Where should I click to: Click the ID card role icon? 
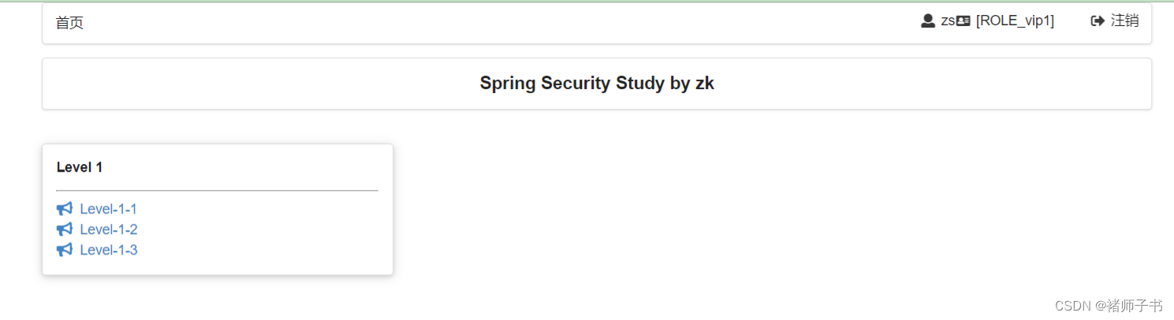pos(963,21)
